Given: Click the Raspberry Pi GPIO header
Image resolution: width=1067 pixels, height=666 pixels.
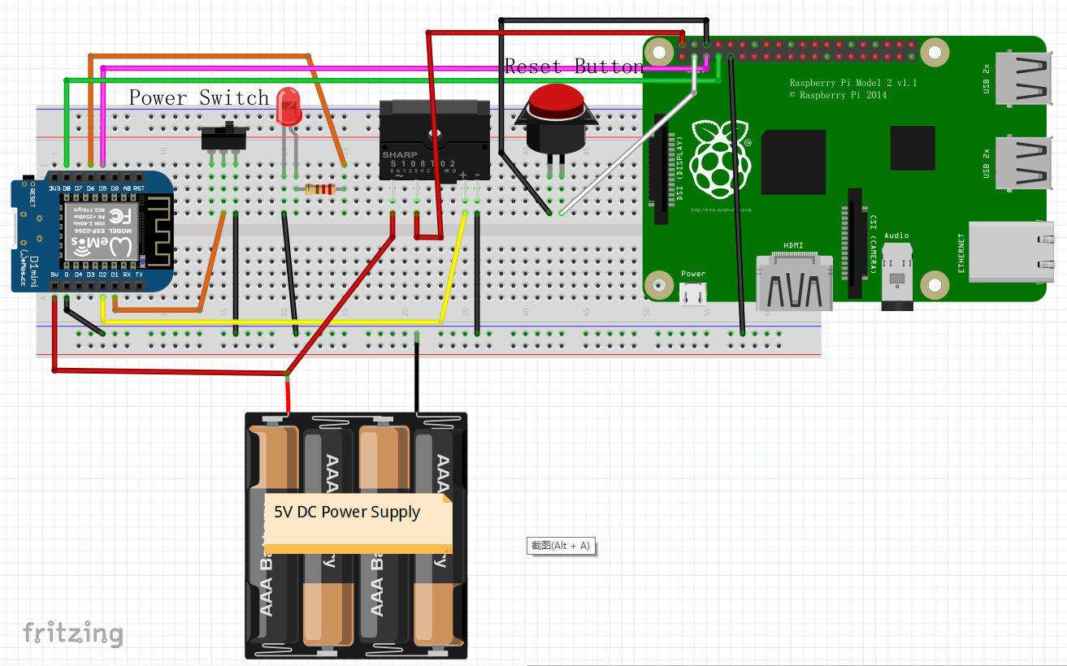Looking at the screenshot, I should click(798, 50).
